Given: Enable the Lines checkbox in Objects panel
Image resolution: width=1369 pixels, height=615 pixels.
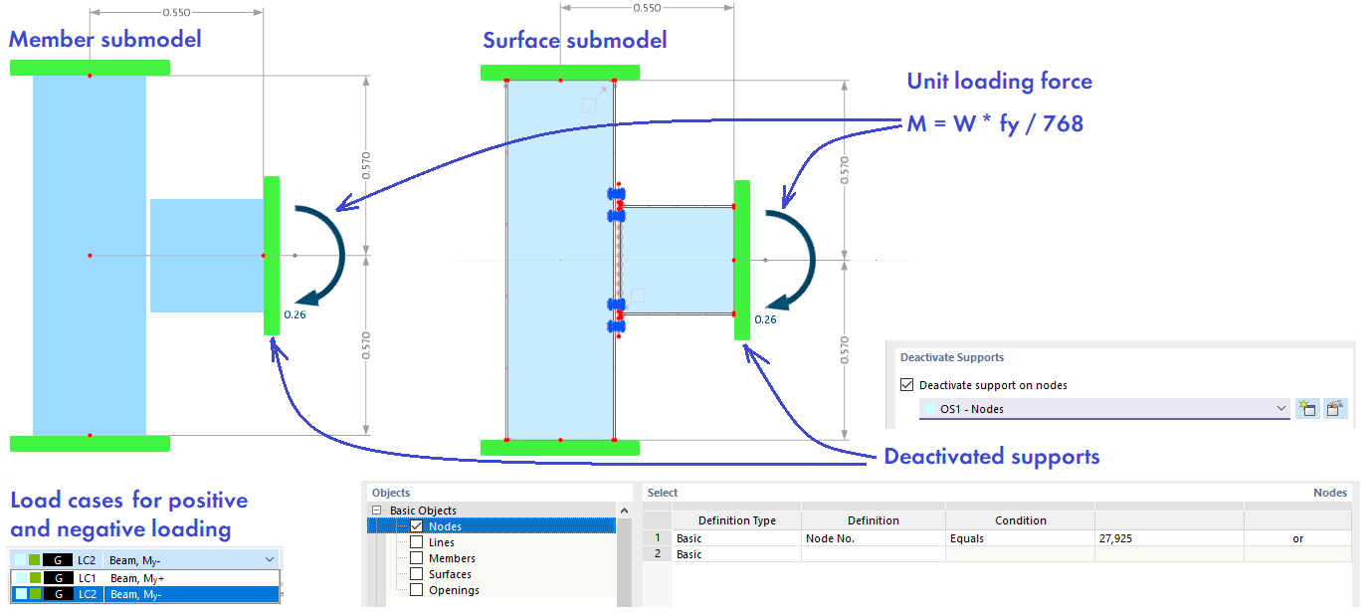Looking at the screenshot, I should click(x=417, y=541).
